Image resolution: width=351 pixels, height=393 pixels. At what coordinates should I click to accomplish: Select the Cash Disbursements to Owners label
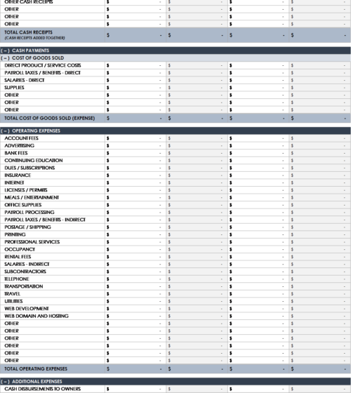[43, 389]
